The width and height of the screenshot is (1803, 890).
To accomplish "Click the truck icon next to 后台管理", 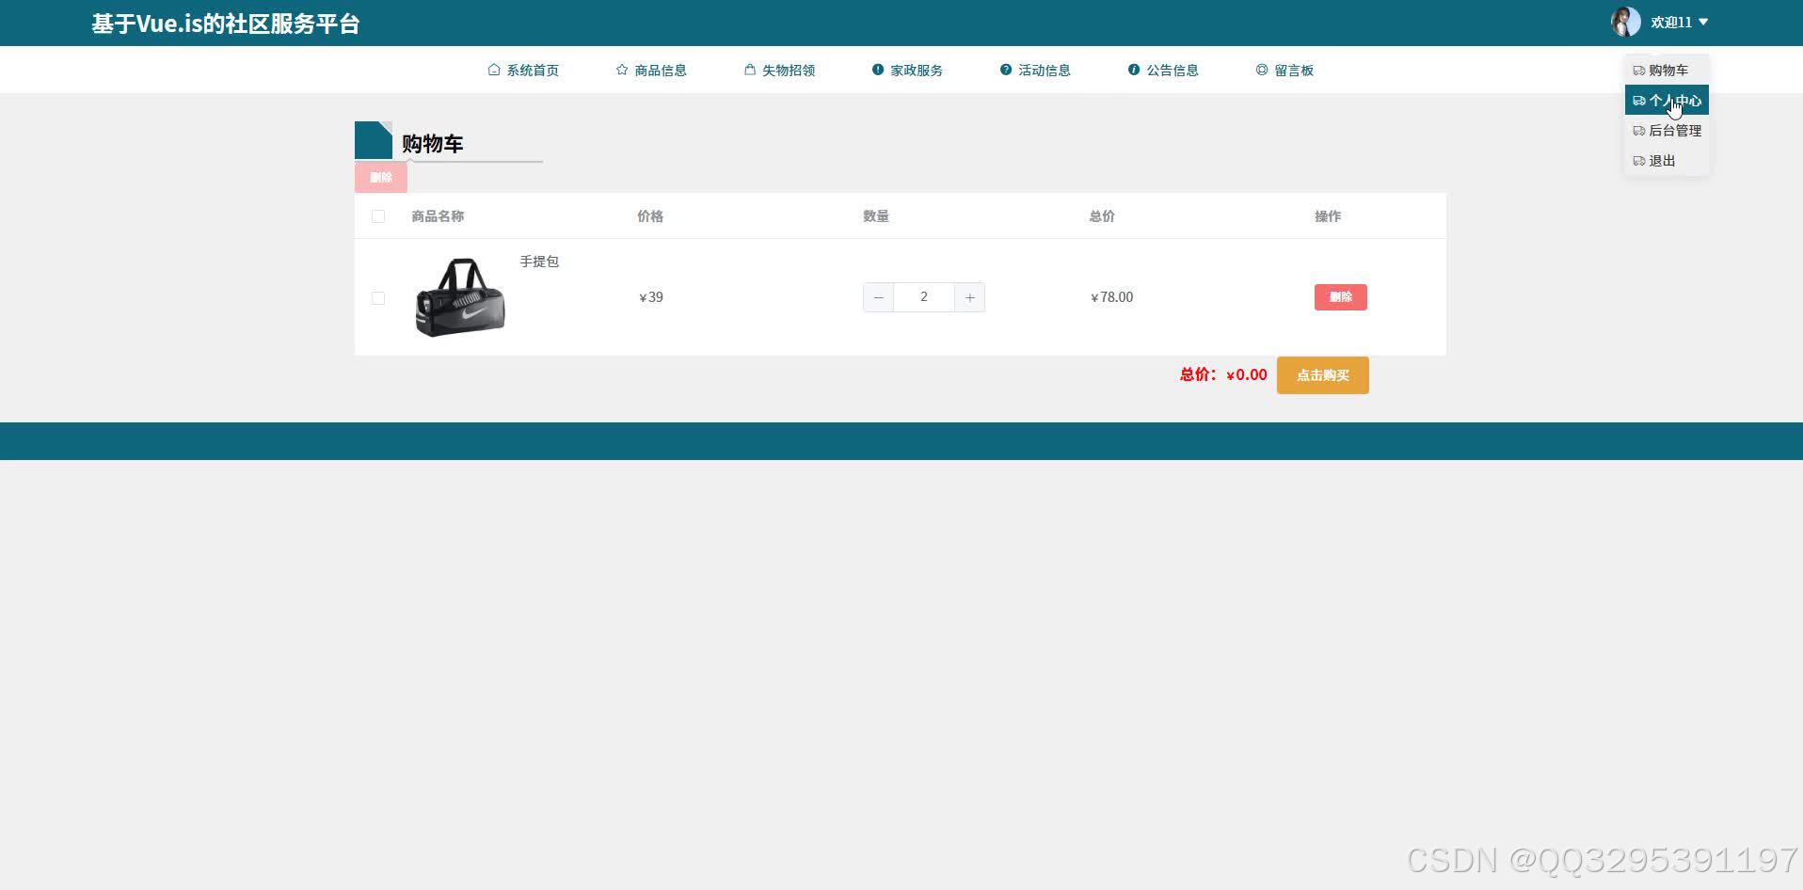I will (1639, 131).
